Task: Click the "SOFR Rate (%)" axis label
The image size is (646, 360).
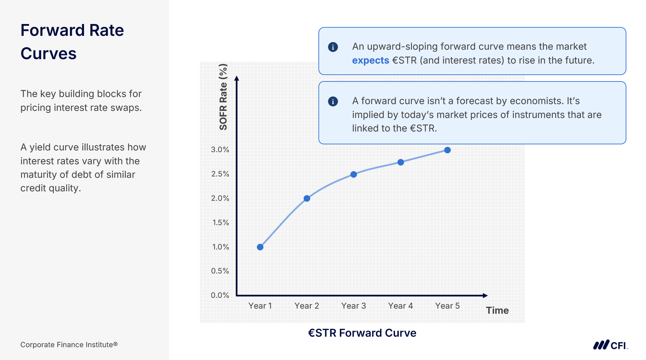Action: (223, 97)
